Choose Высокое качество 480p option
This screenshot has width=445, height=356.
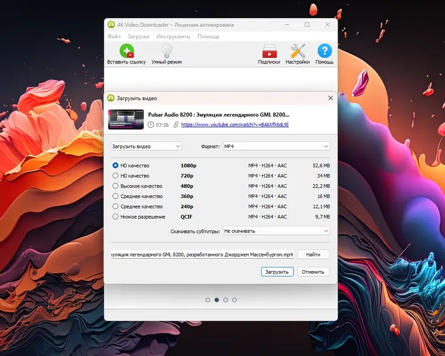click(x=115, y=186)
